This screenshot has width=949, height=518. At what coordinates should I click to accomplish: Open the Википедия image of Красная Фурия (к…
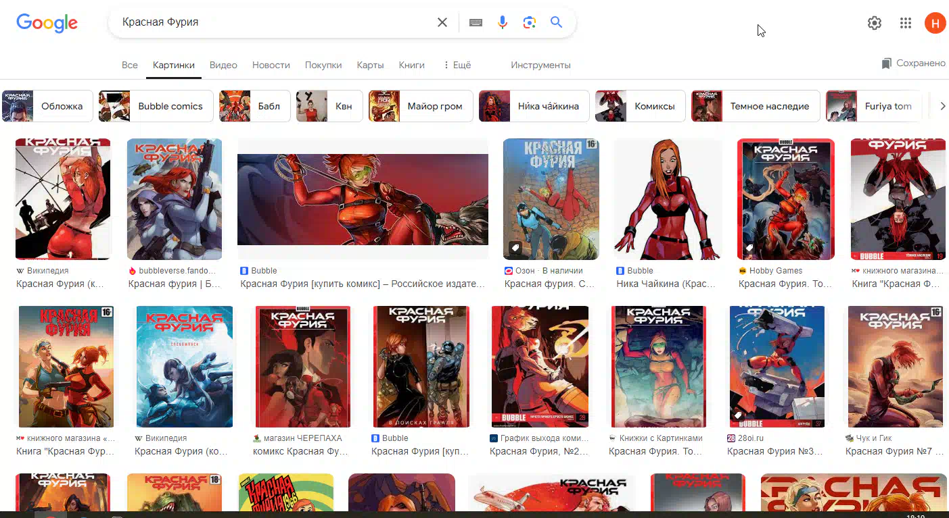(x=63, y=199)
